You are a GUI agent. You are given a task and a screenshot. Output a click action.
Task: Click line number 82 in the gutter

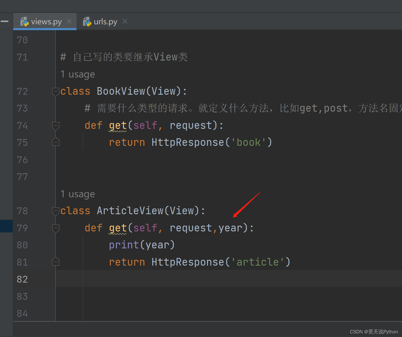pyautogui.click(x=22, y=279)
